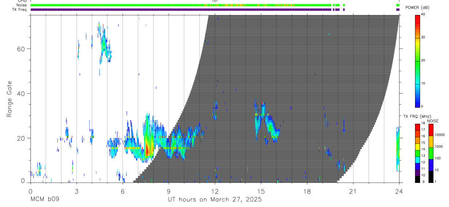Click the POWER (dB) color bar
Image resolution: width=449 pixels, height=207 pixels.
[418, 61]
